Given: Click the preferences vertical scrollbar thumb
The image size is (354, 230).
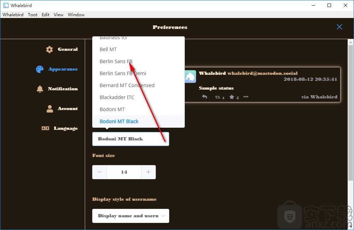Looking at the screenshot, I should tap(350, 113).
